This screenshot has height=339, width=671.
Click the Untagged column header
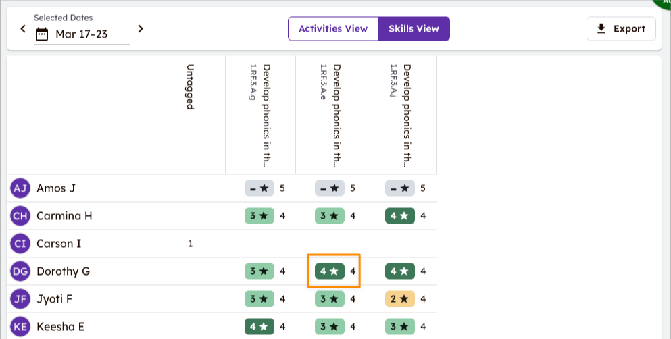[x=190, y=88]
